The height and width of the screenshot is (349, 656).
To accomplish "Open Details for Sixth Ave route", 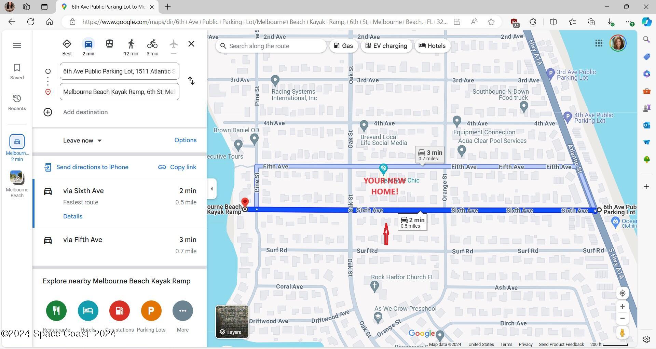I will (x=73, y=216).
